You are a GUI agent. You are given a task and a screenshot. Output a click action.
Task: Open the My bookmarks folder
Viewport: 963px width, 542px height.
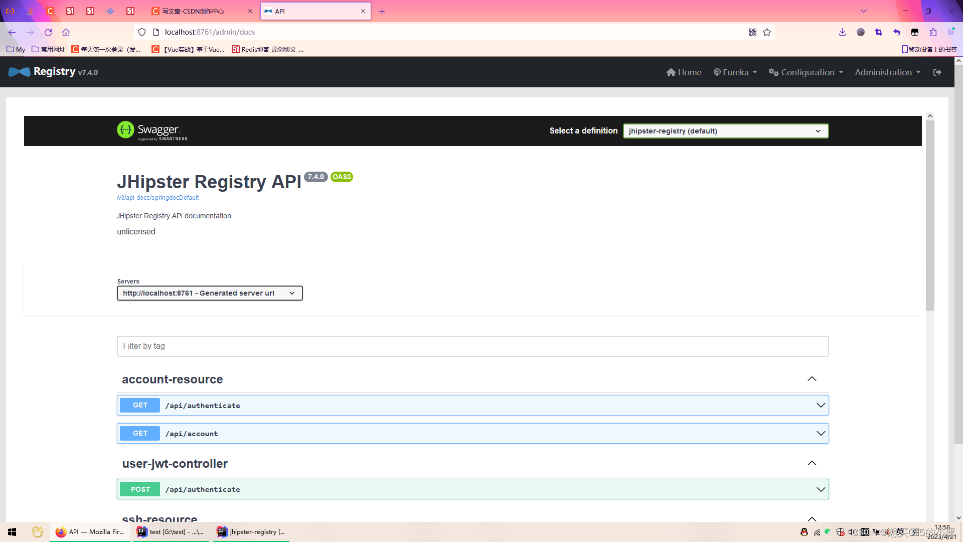pos(16,49)
